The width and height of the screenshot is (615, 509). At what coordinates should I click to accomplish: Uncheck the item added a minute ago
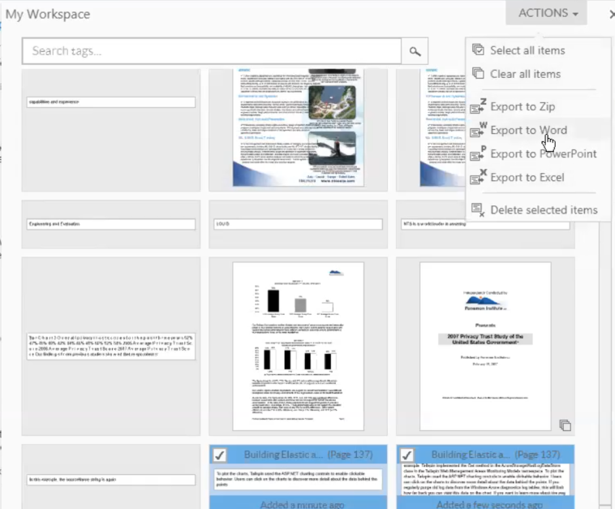coord(221,455)
